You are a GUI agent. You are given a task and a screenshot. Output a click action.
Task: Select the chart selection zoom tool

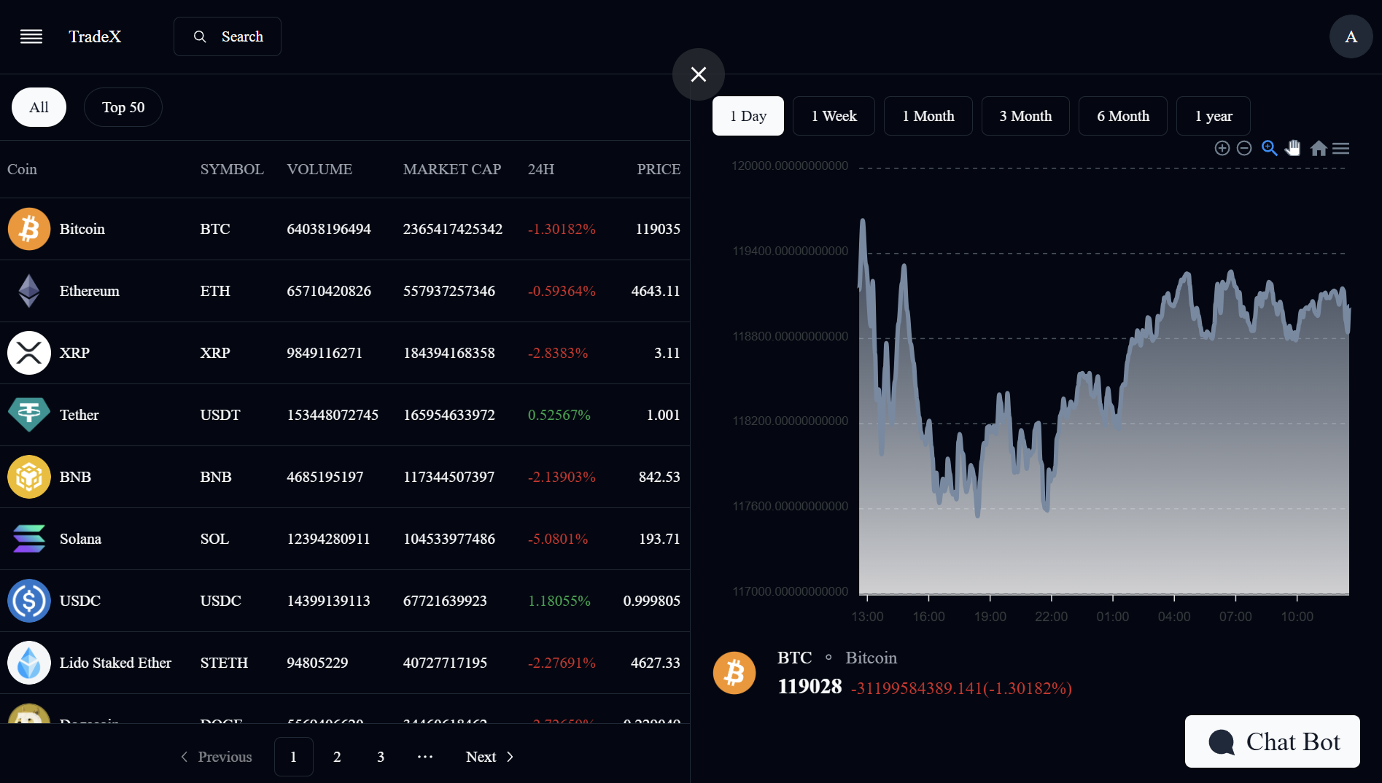1270,148
